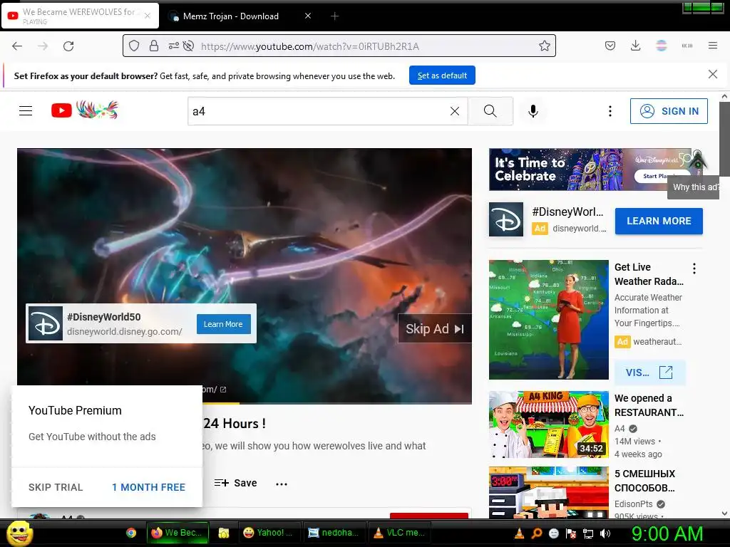Open the site permissions icon in address bar

tap(173, 46)
